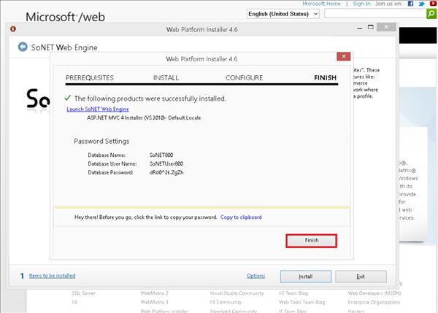This screenshot has width=438, height=313.
Task: Open the Options link
Action: pyautogui.click(x=255, y=276)
